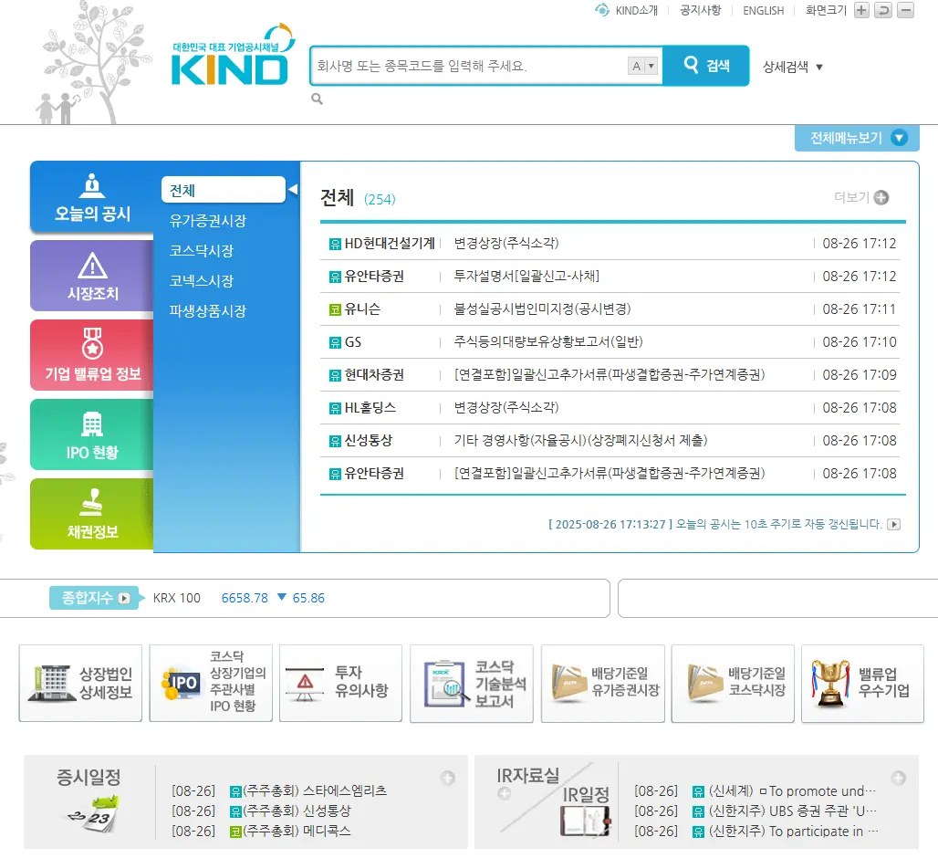Open 현대차증권 company link
This screenshot has height=858, width=938.
point(374,374)
